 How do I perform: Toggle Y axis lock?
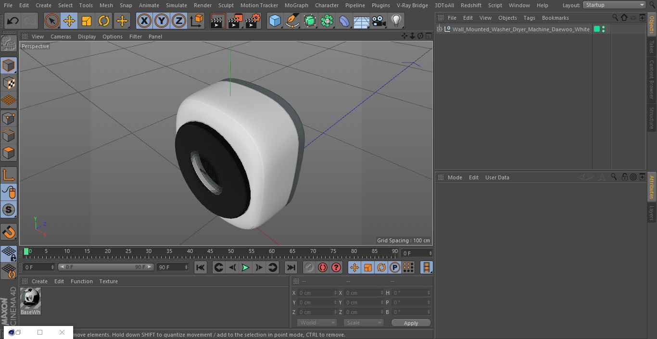(x=161, y=21)
